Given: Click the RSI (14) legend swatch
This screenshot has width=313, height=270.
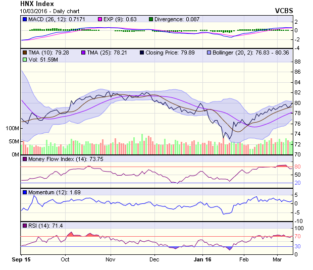Looking at the screenshot, I should tap(25, 225).
